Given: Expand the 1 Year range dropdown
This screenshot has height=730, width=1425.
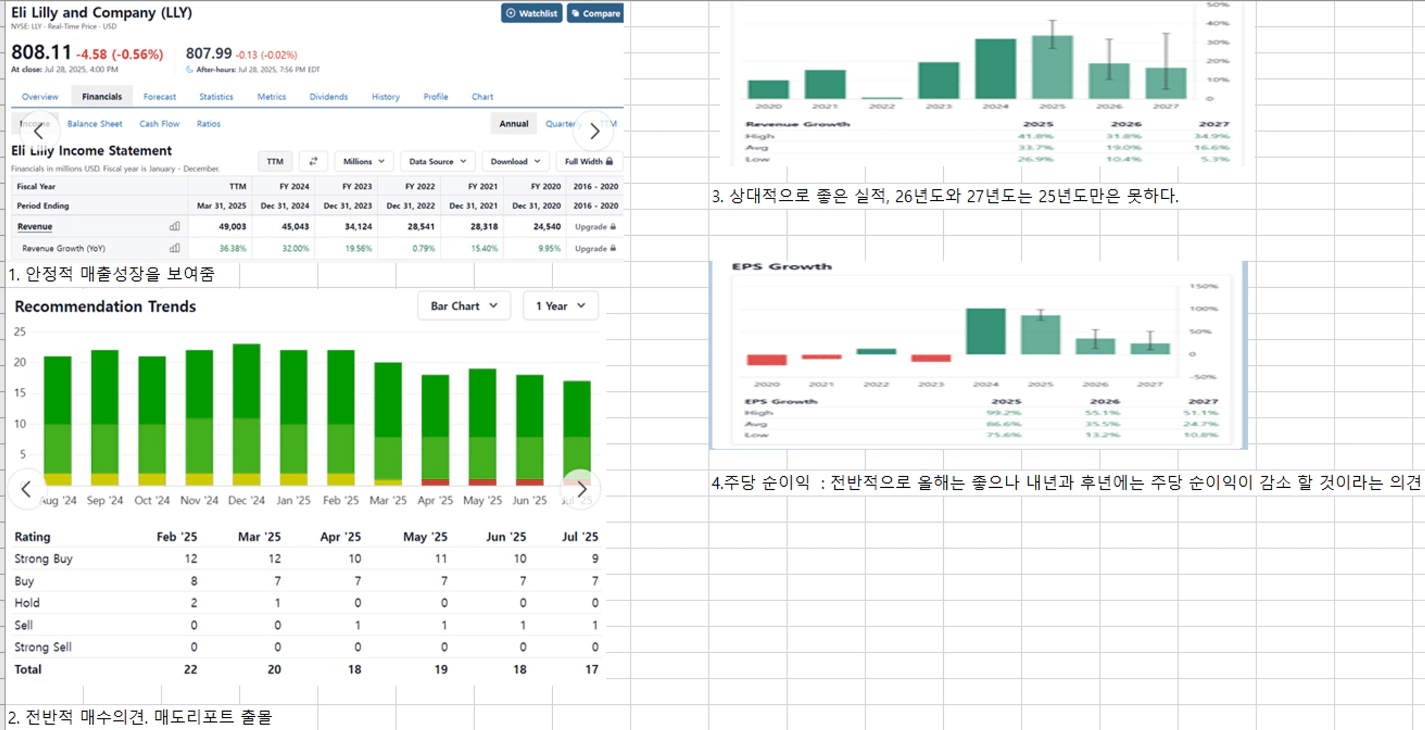Looking at the screenshot, I should point(560,305).
